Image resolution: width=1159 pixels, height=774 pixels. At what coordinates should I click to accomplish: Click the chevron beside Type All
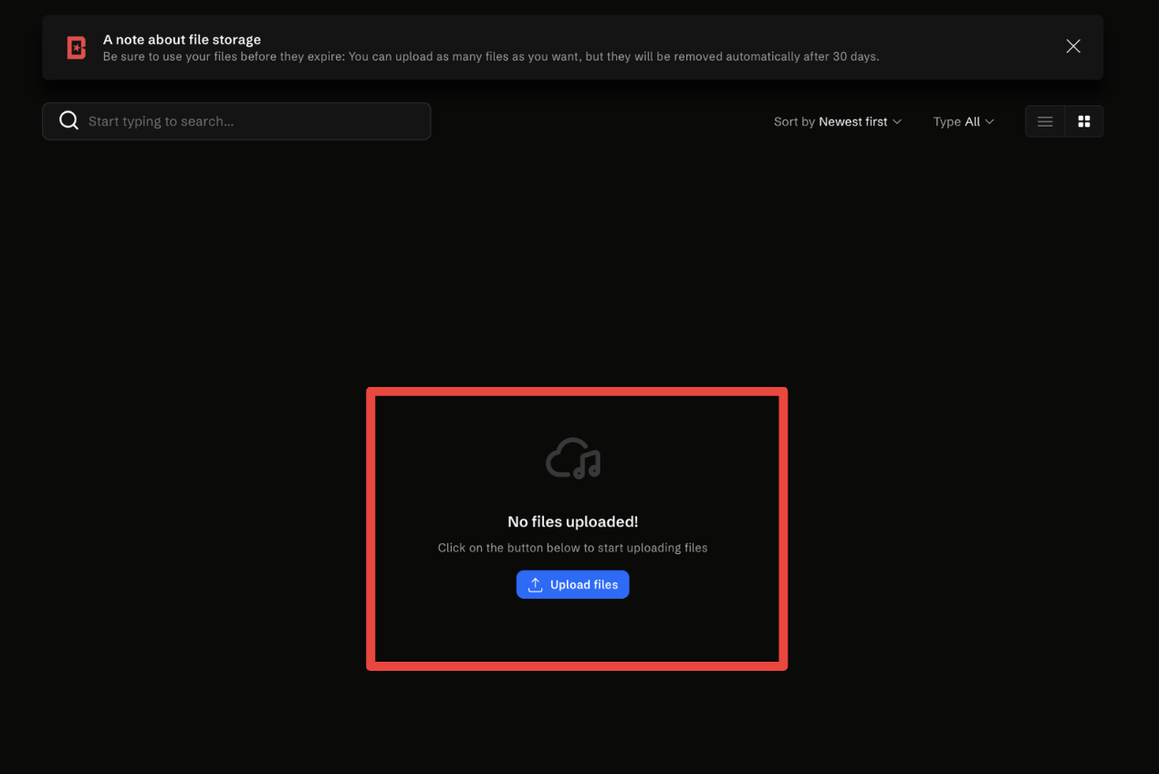(x=989, y=121)
